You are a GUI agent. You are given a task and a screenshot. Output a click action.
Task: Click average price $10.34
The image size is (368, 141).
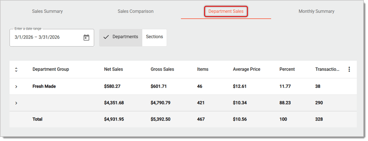[x=240, y=103]
